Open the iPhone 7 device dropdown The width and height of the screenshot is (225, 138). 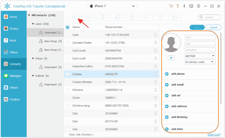(x=133, y=6)
